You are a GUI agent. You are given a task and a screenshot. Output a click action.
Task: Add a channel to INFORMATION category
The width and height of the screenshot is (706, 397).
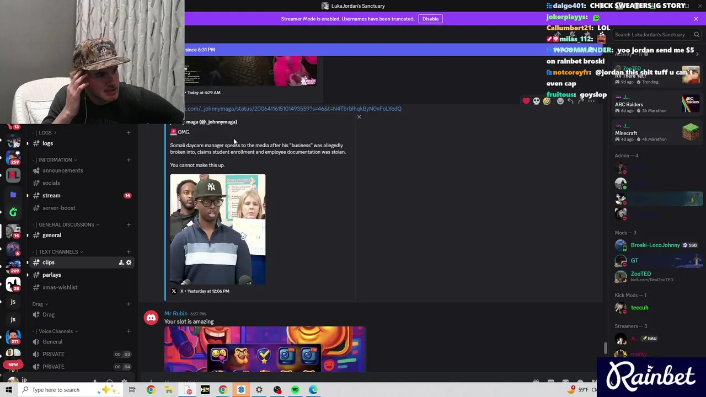[129, 160]
